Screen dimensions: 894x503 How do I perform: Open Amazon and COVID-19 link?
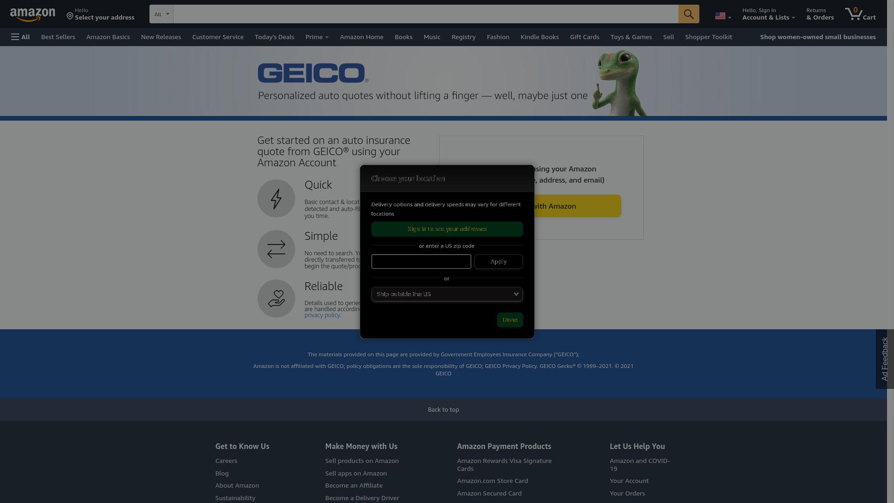coord(640,465)
